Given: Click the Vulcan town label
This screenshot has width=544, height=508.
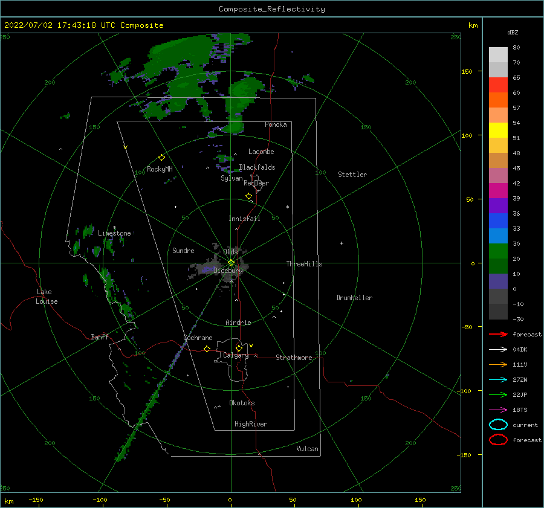Looking at the screenshot, I should pos(308,449).
